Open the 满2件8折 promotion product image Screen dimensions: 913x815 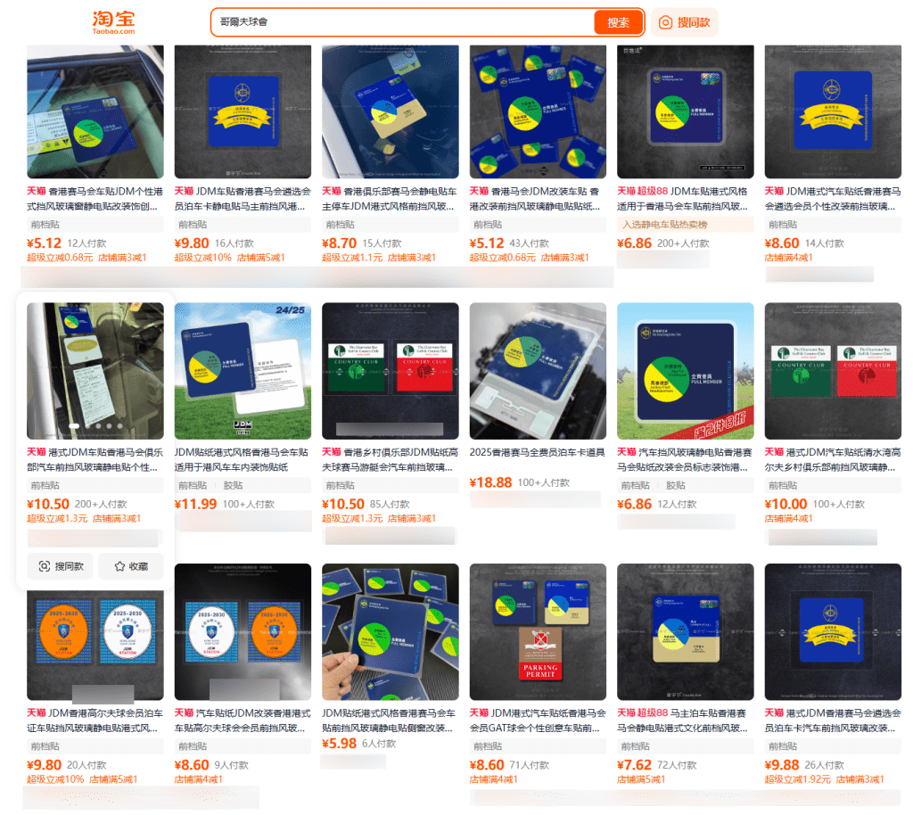686,371
